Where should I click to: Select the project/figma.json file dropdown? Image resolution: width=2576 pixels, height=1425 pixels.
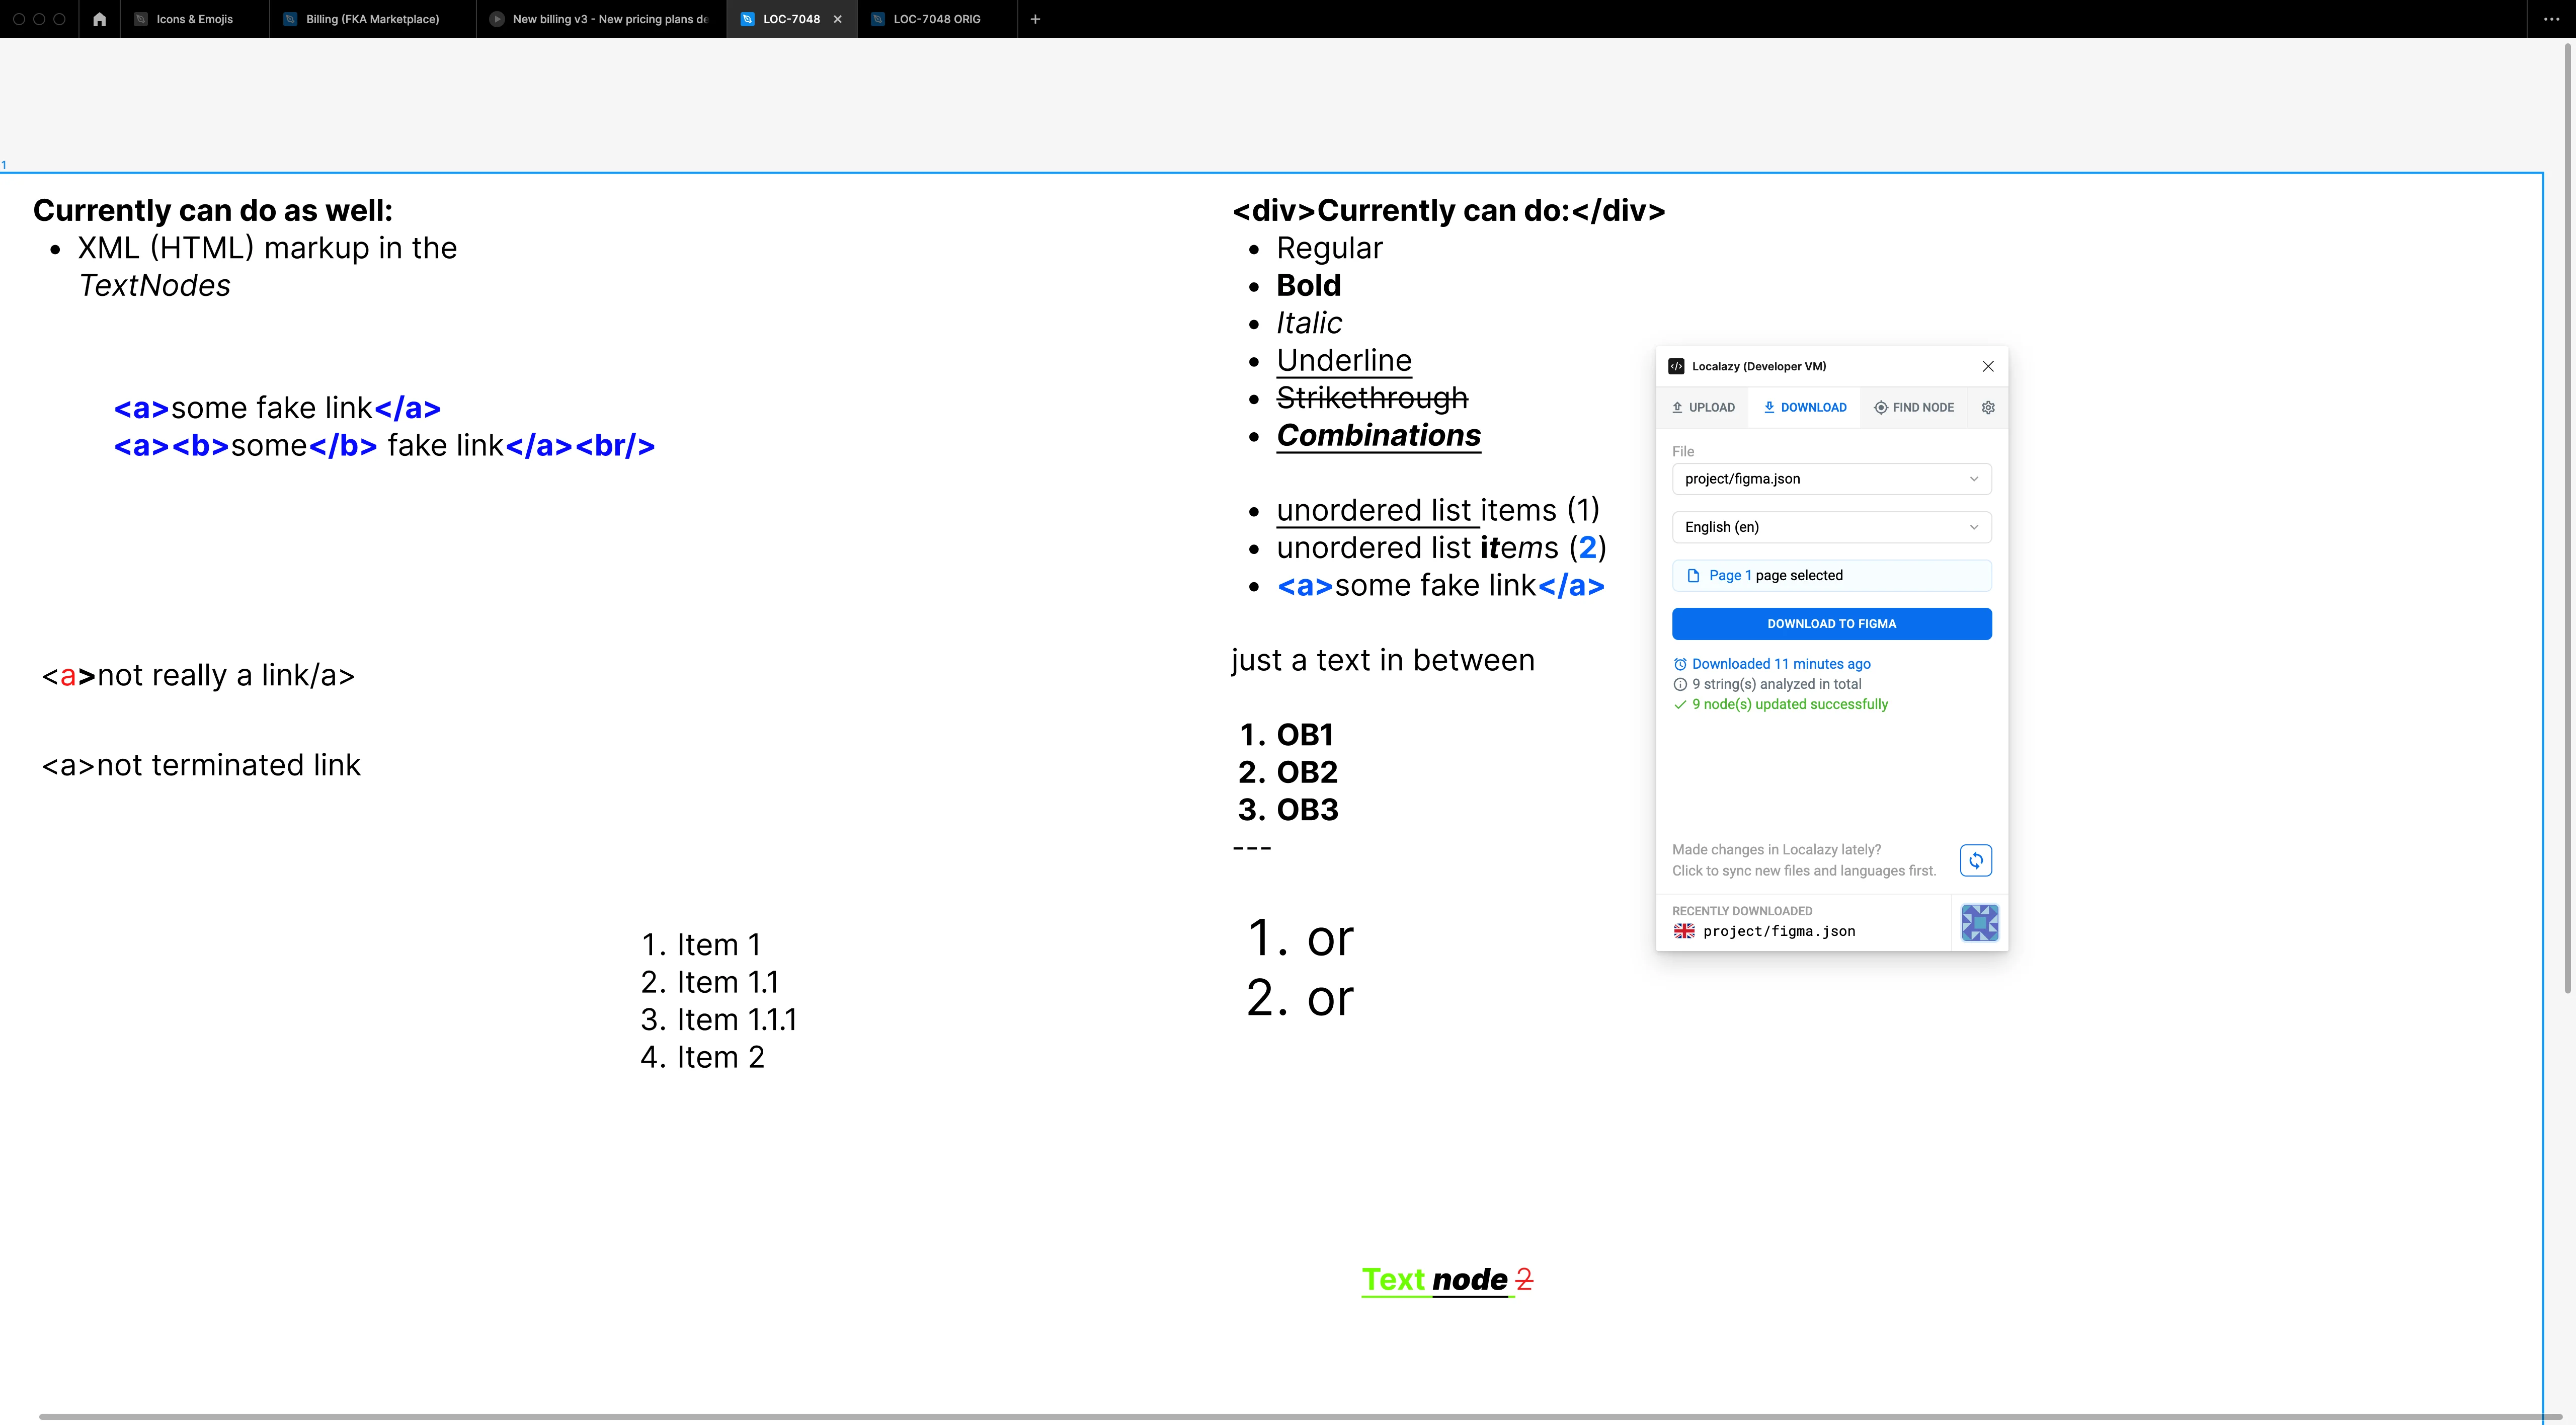(x=1832, y=478)
